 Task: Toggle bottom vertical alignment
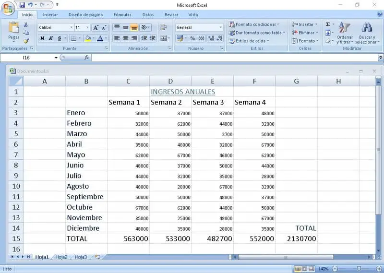click(134, 27)
